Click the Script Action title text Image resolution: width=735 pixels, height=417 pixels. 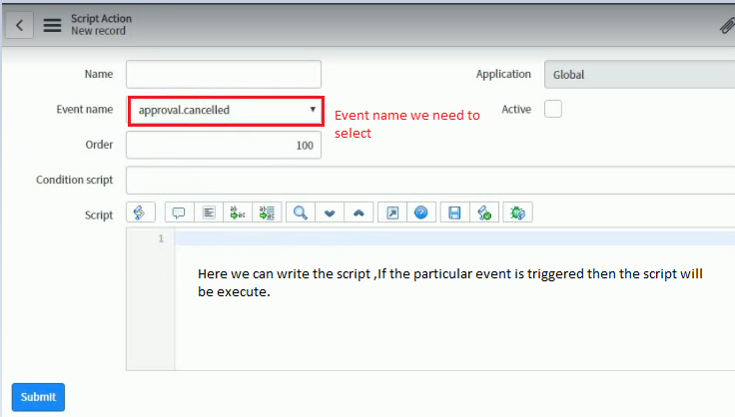point(101,19)
